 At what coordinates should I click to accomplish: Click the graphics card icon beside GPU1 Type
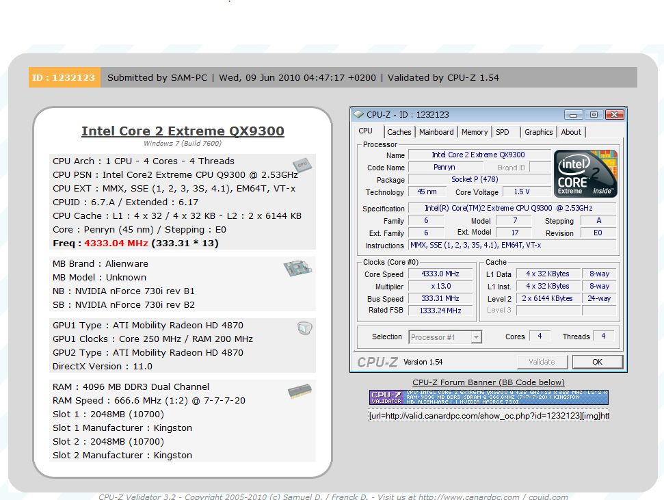click(x=305, y=328)
